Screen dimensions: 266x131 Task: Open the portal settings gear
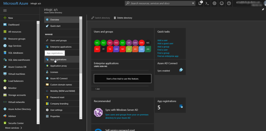(x=215, y=3)
